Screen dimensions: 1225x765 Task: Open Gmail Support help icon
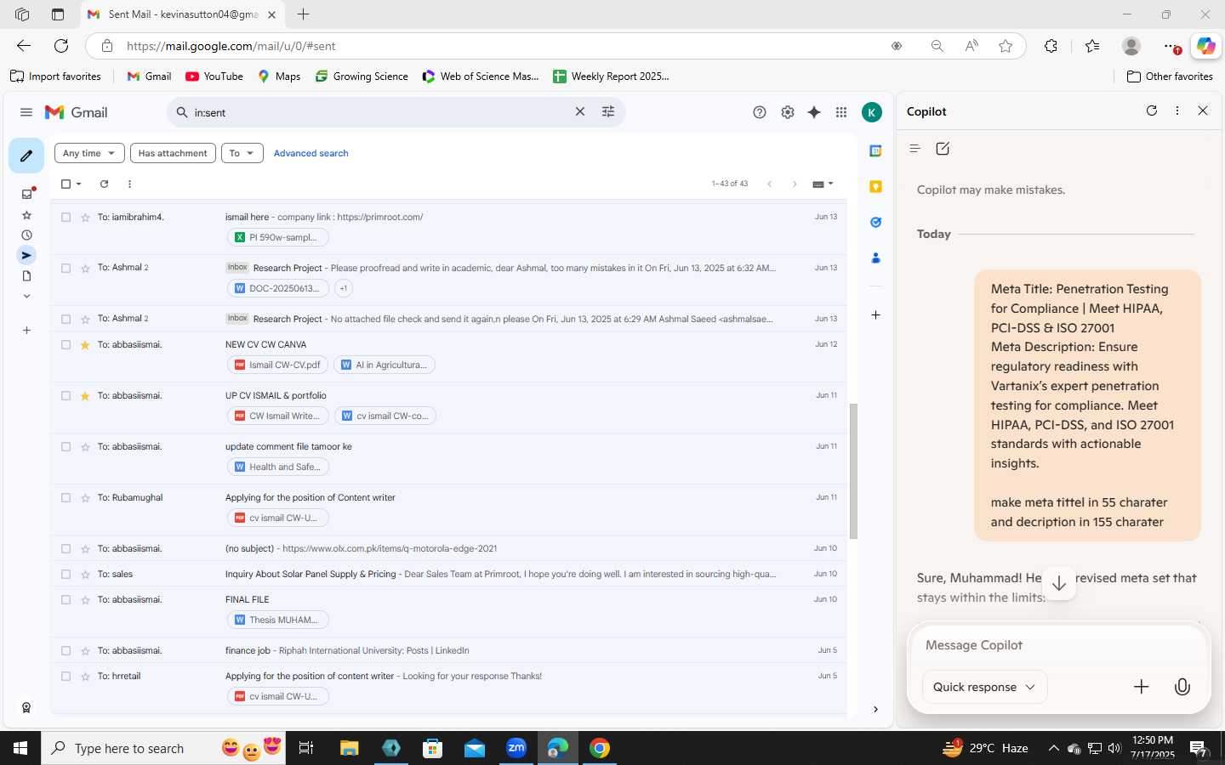click(x=760, y=112)
